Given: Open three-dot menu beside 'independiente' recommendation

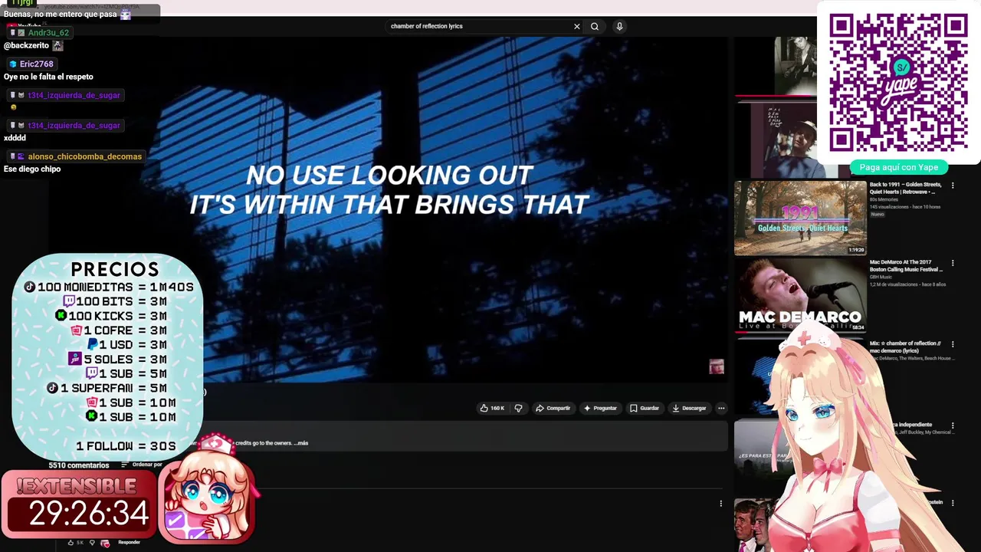Looking at the screenshot, I should click(953, 426).
